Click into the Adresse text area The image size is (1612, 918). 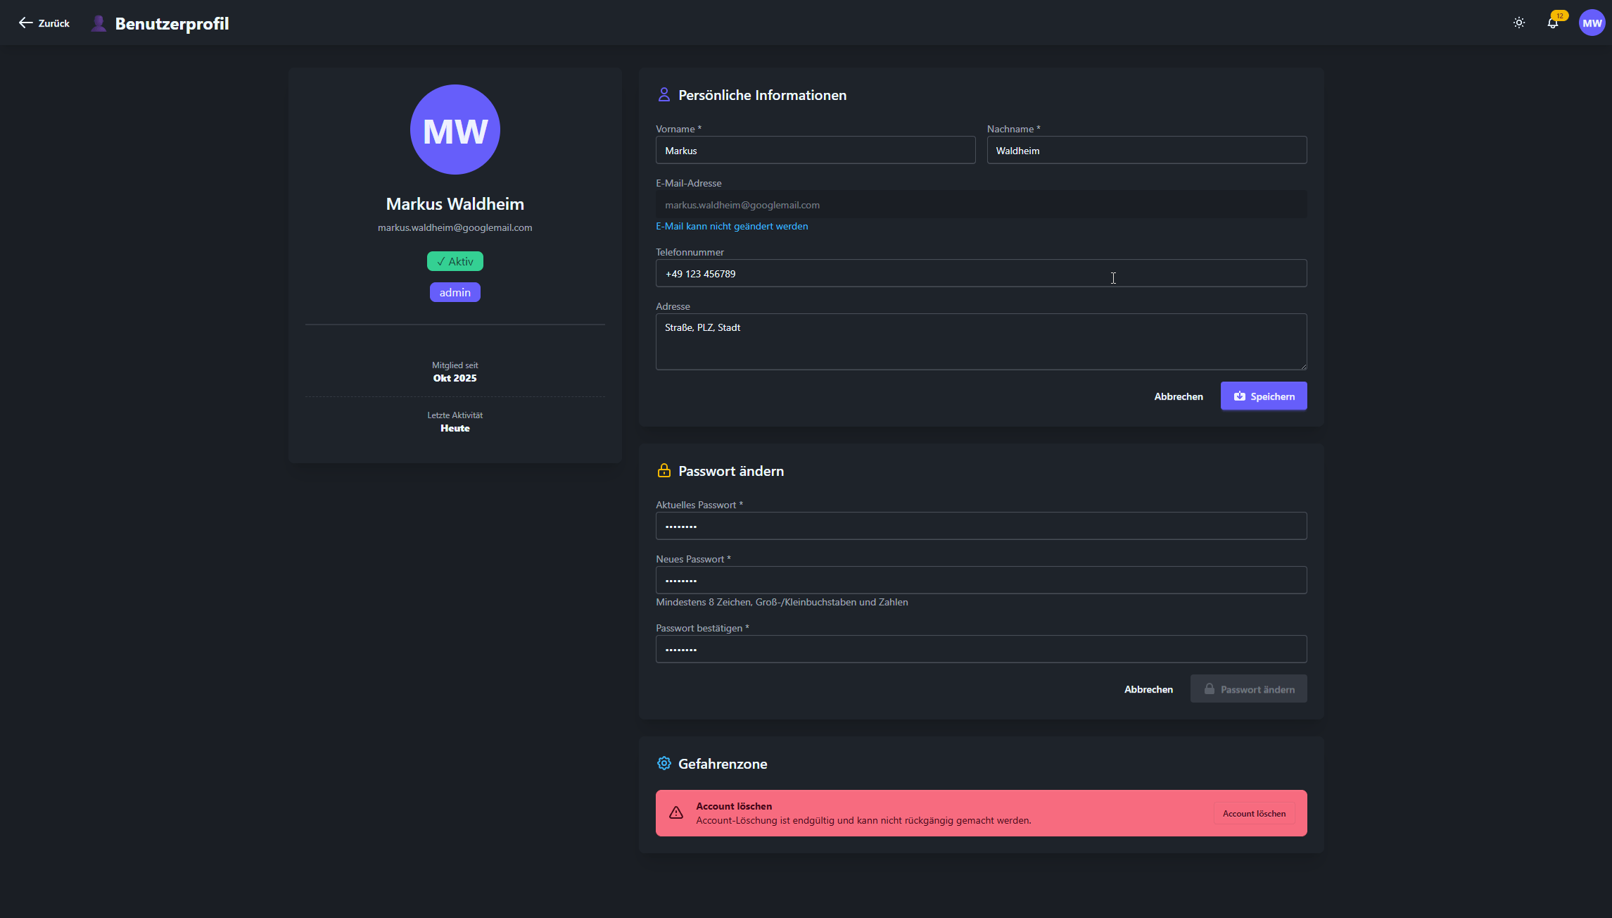pyautogui.click(x=981, y=342)
